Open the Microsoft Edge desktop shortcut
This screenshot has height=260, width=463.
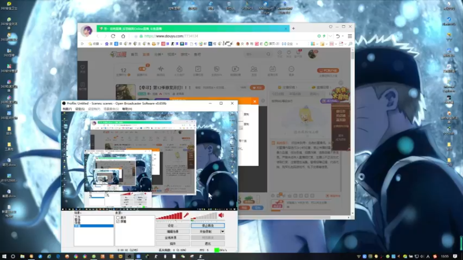(265, 8)
